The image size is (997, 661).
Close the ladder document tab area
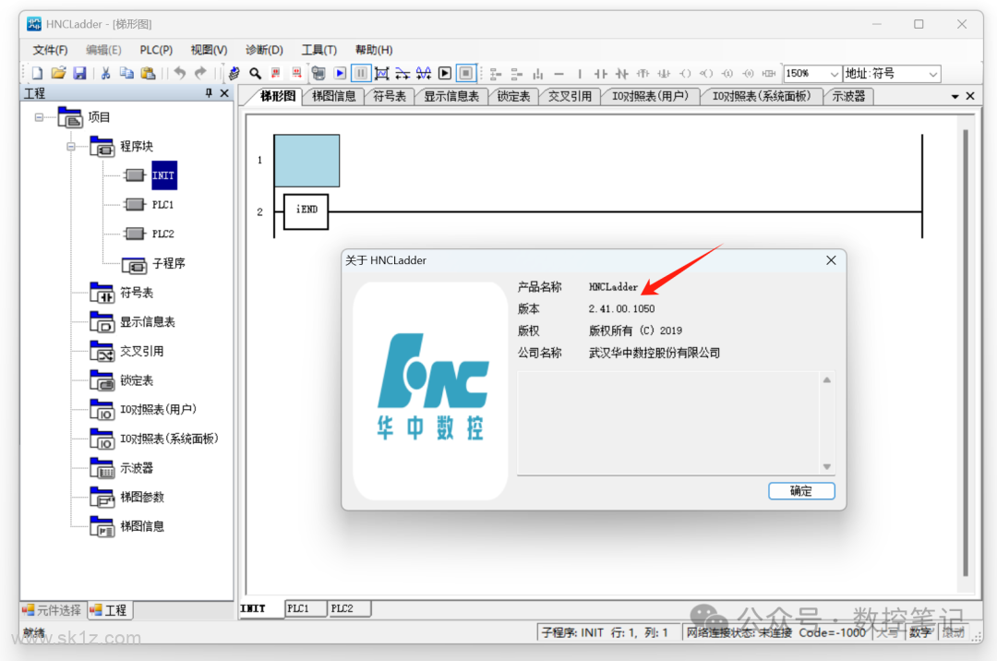(970, 96)
